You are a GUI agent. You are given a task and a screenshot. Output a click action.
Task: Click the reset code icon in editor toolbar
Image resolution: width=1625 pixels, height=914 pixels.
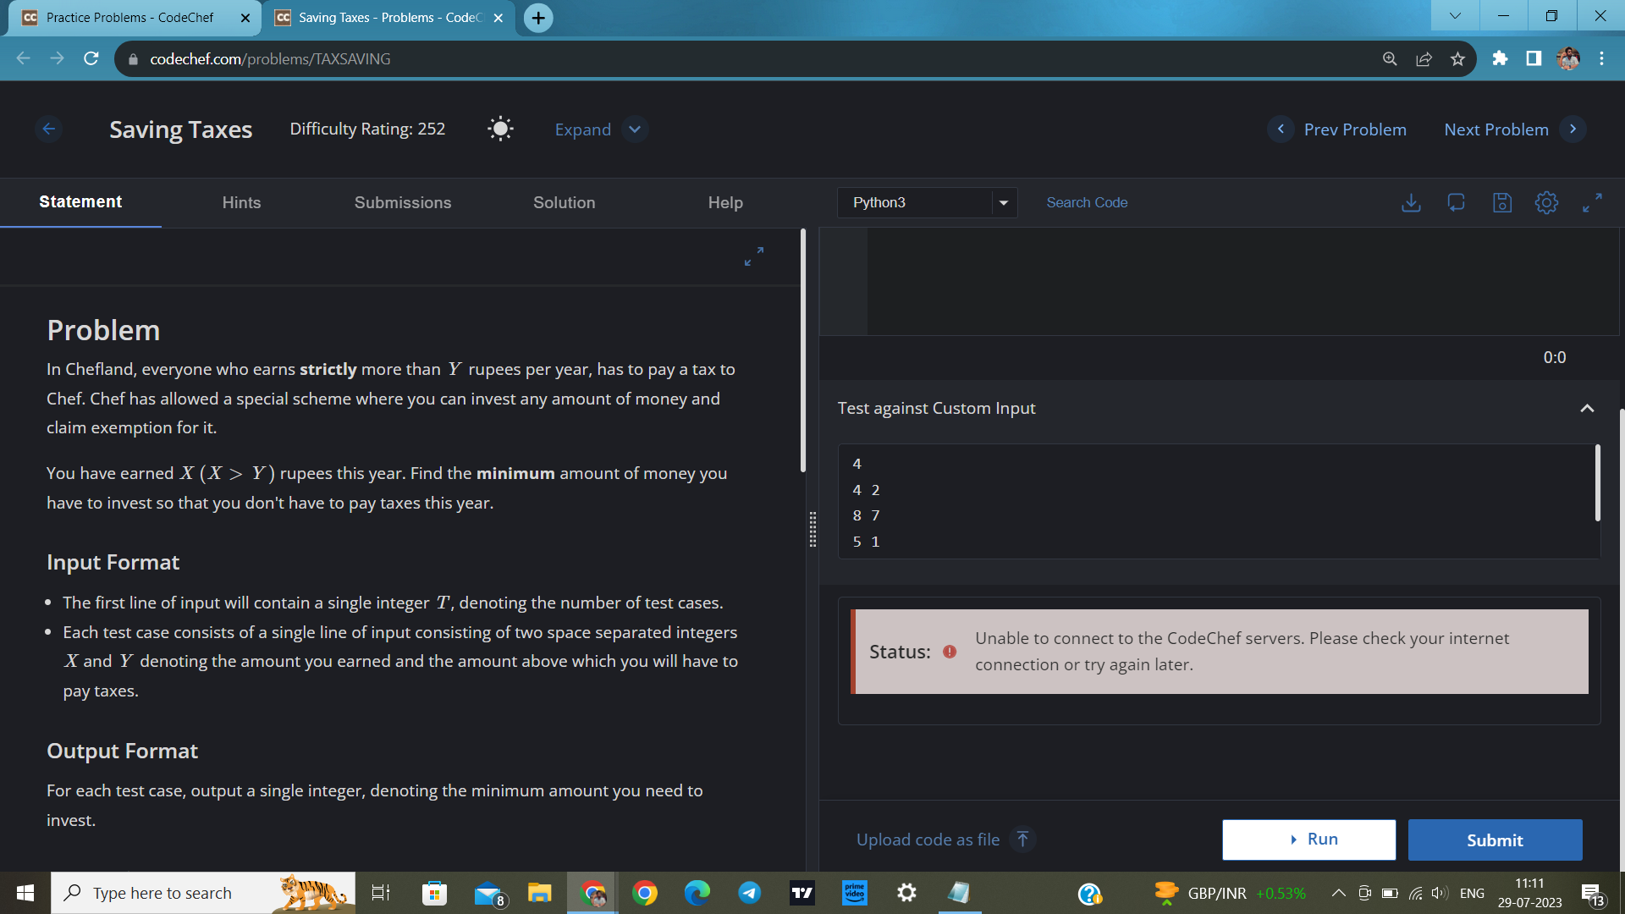(1456, 203)
